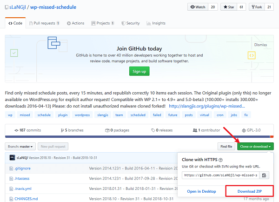
Task: Switch to the Security tab
Action: [x=130, y=23]
